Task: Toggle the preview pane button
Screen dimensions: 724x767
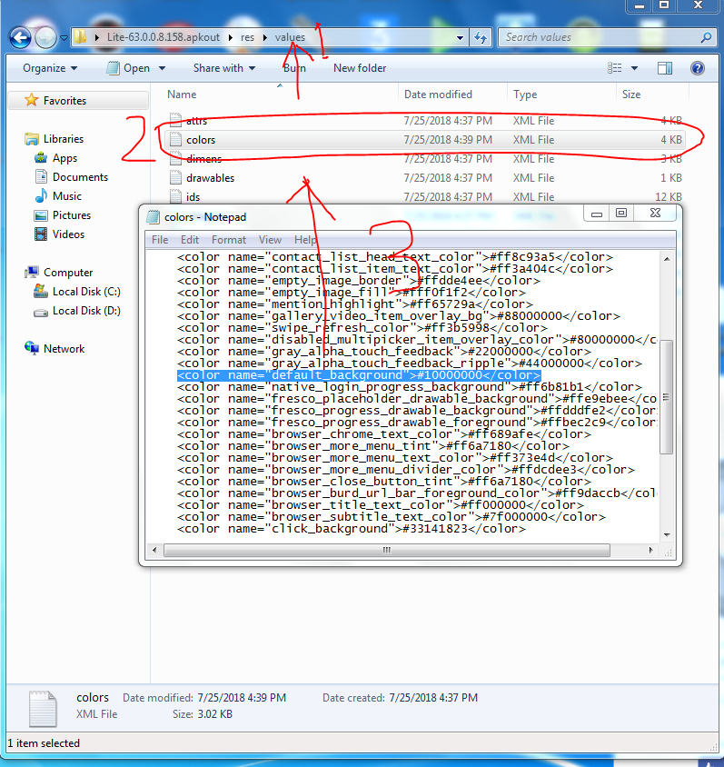Action: pos(665,68)
